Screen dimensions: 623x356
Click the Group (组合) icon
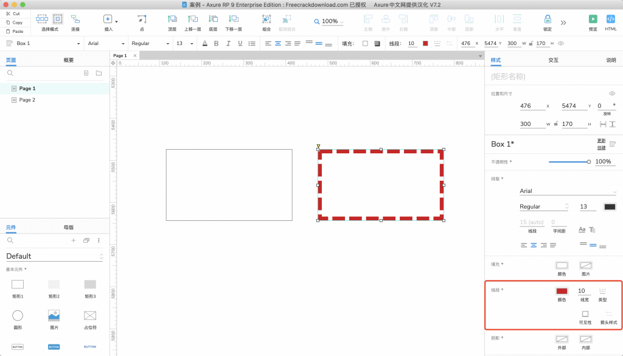[x=266, y=19]
